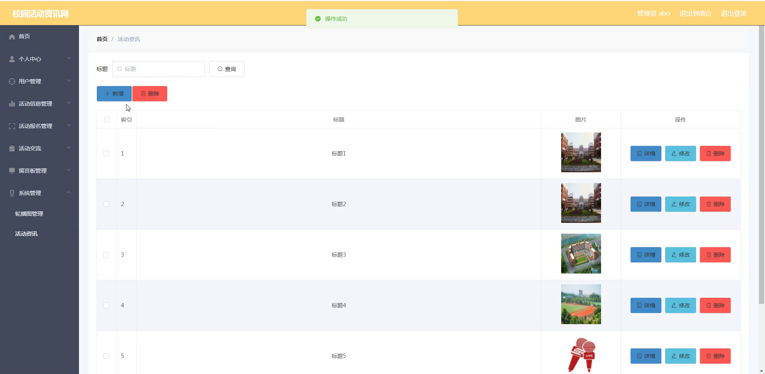
Task: Click 修改 for 标题1
Action: click(680, 154)
